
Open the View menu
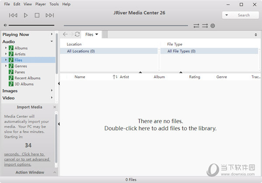[28, 4]
